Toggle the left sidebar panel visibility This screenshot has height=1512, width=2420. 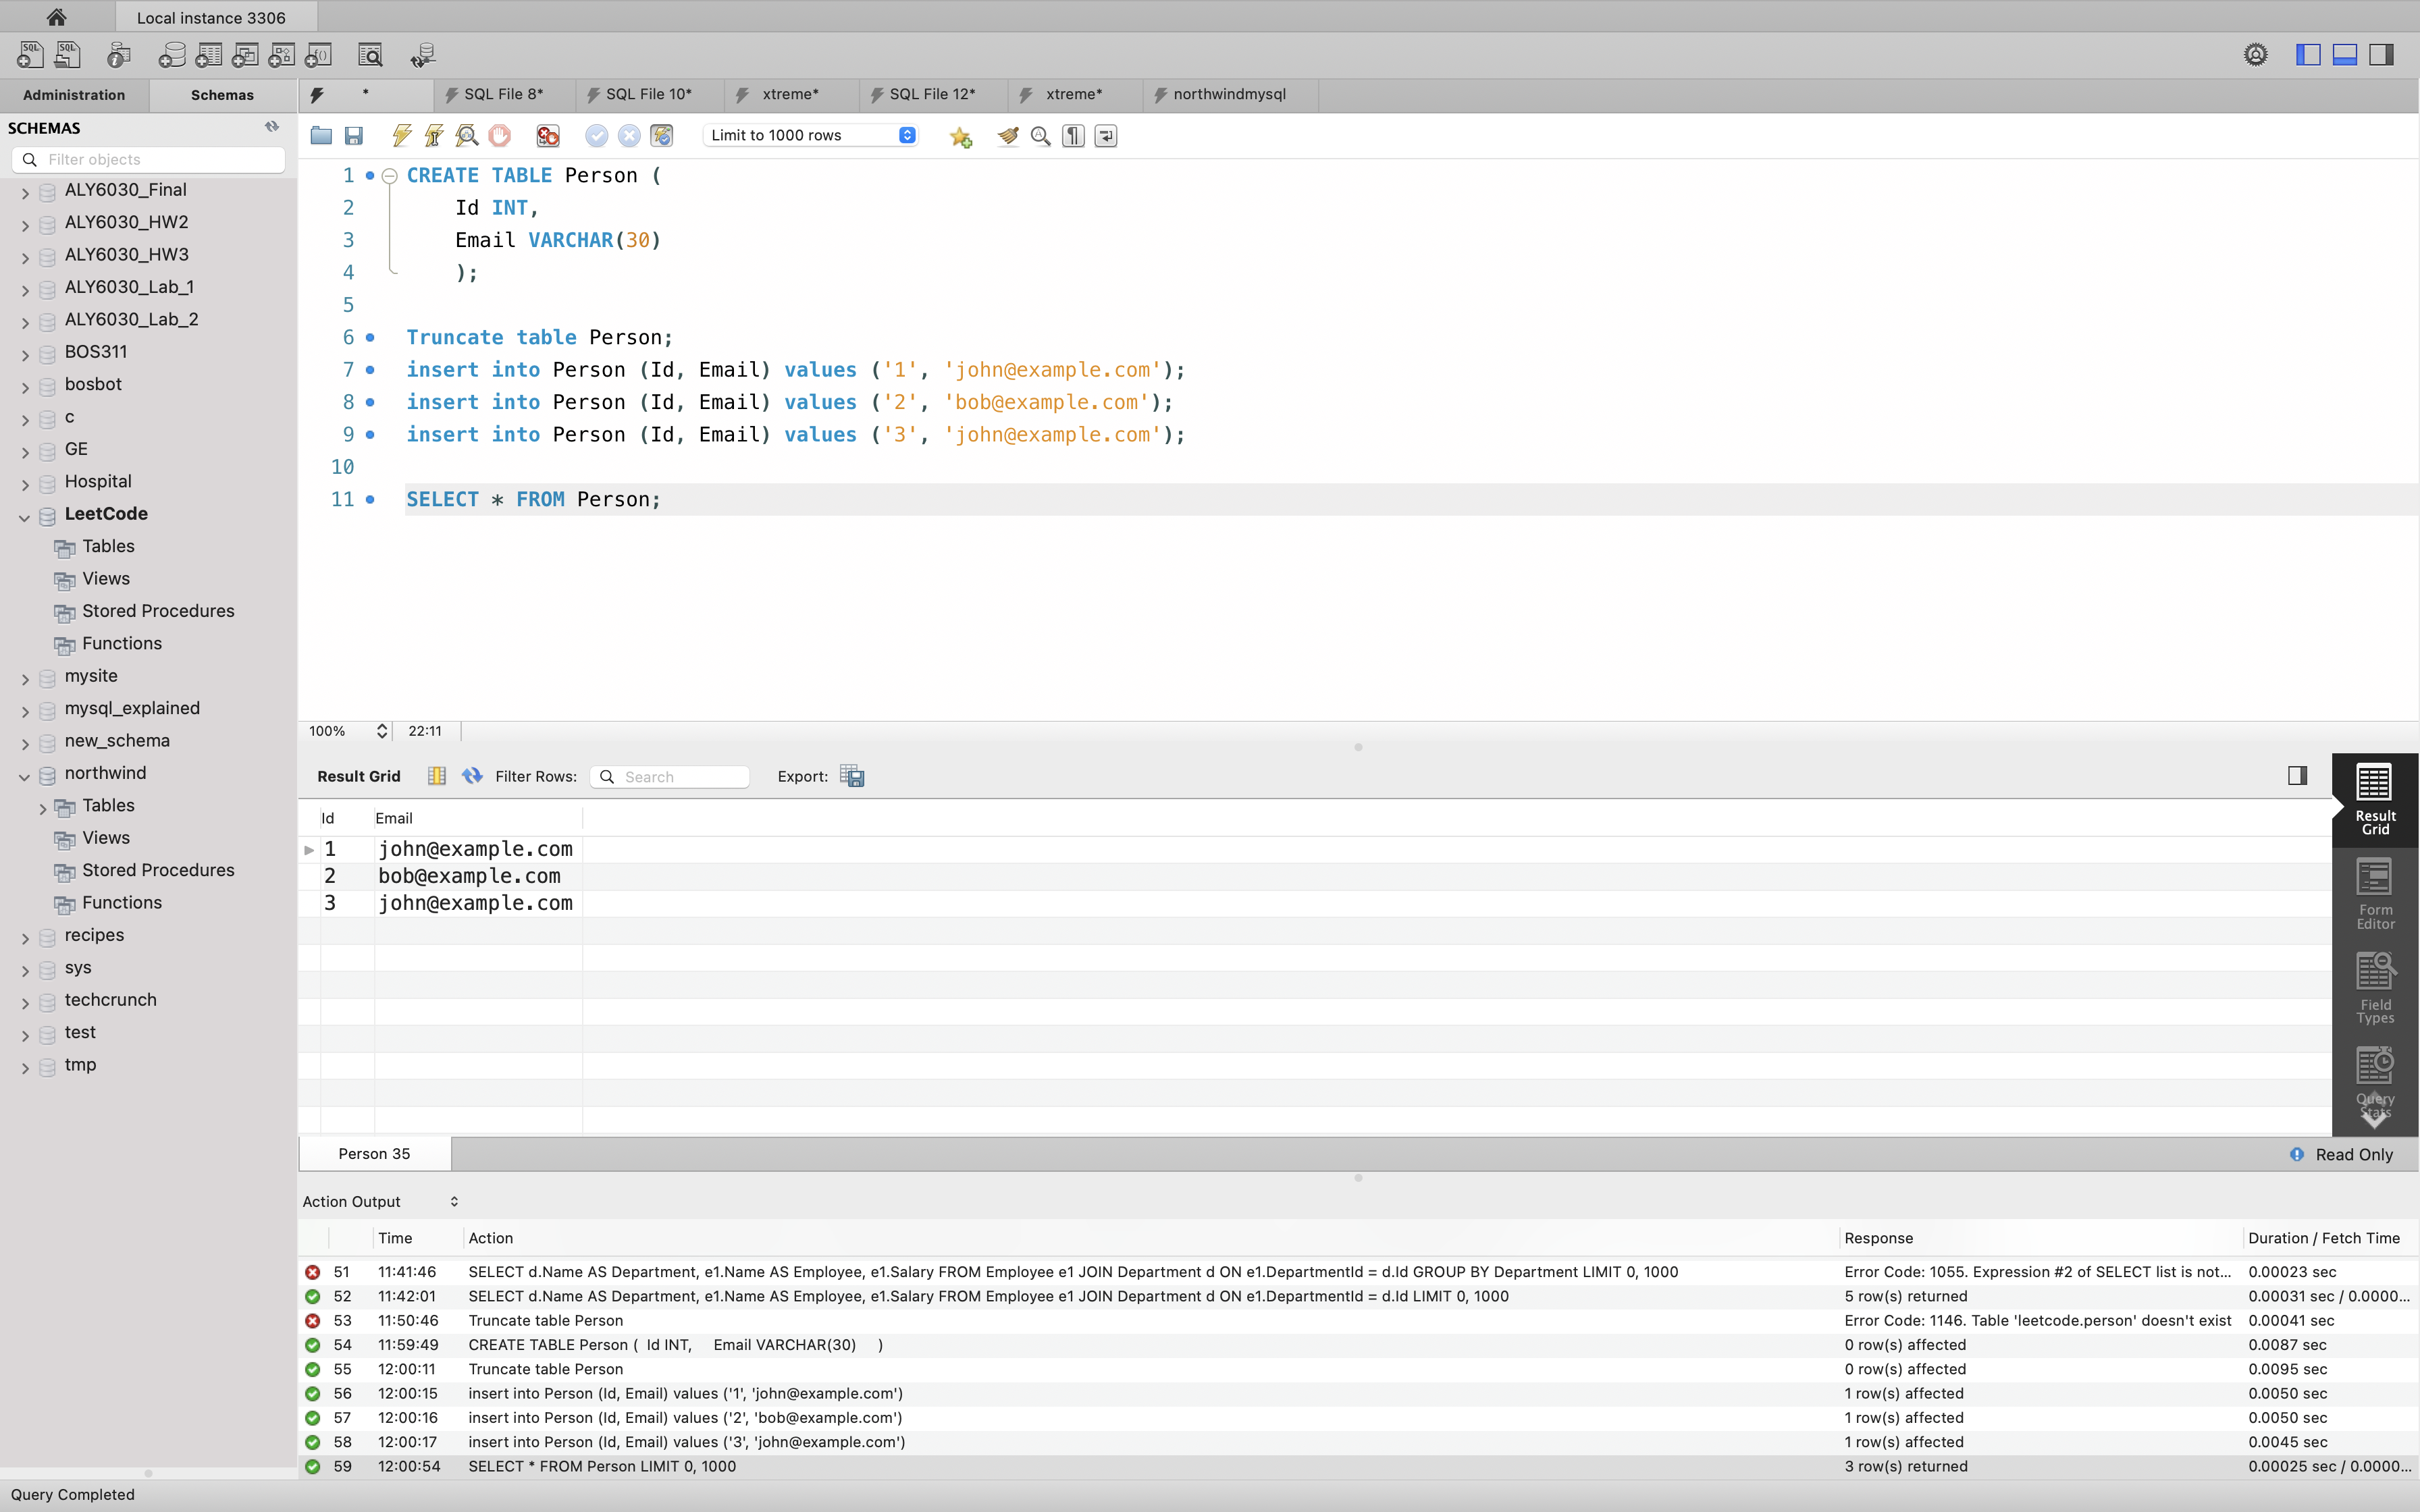coord(2308,55)
